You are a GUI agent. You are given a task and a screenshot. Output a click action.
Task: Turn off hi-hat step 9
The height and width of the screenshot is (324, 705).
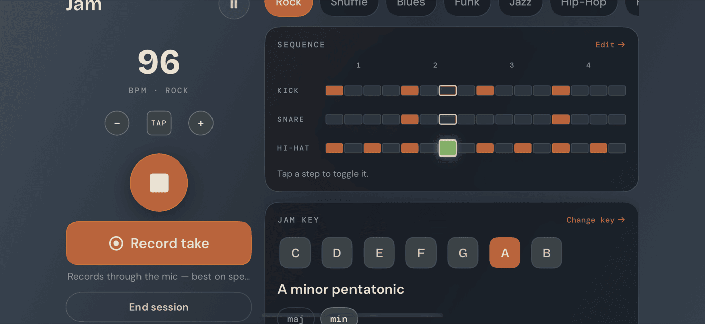485,148
